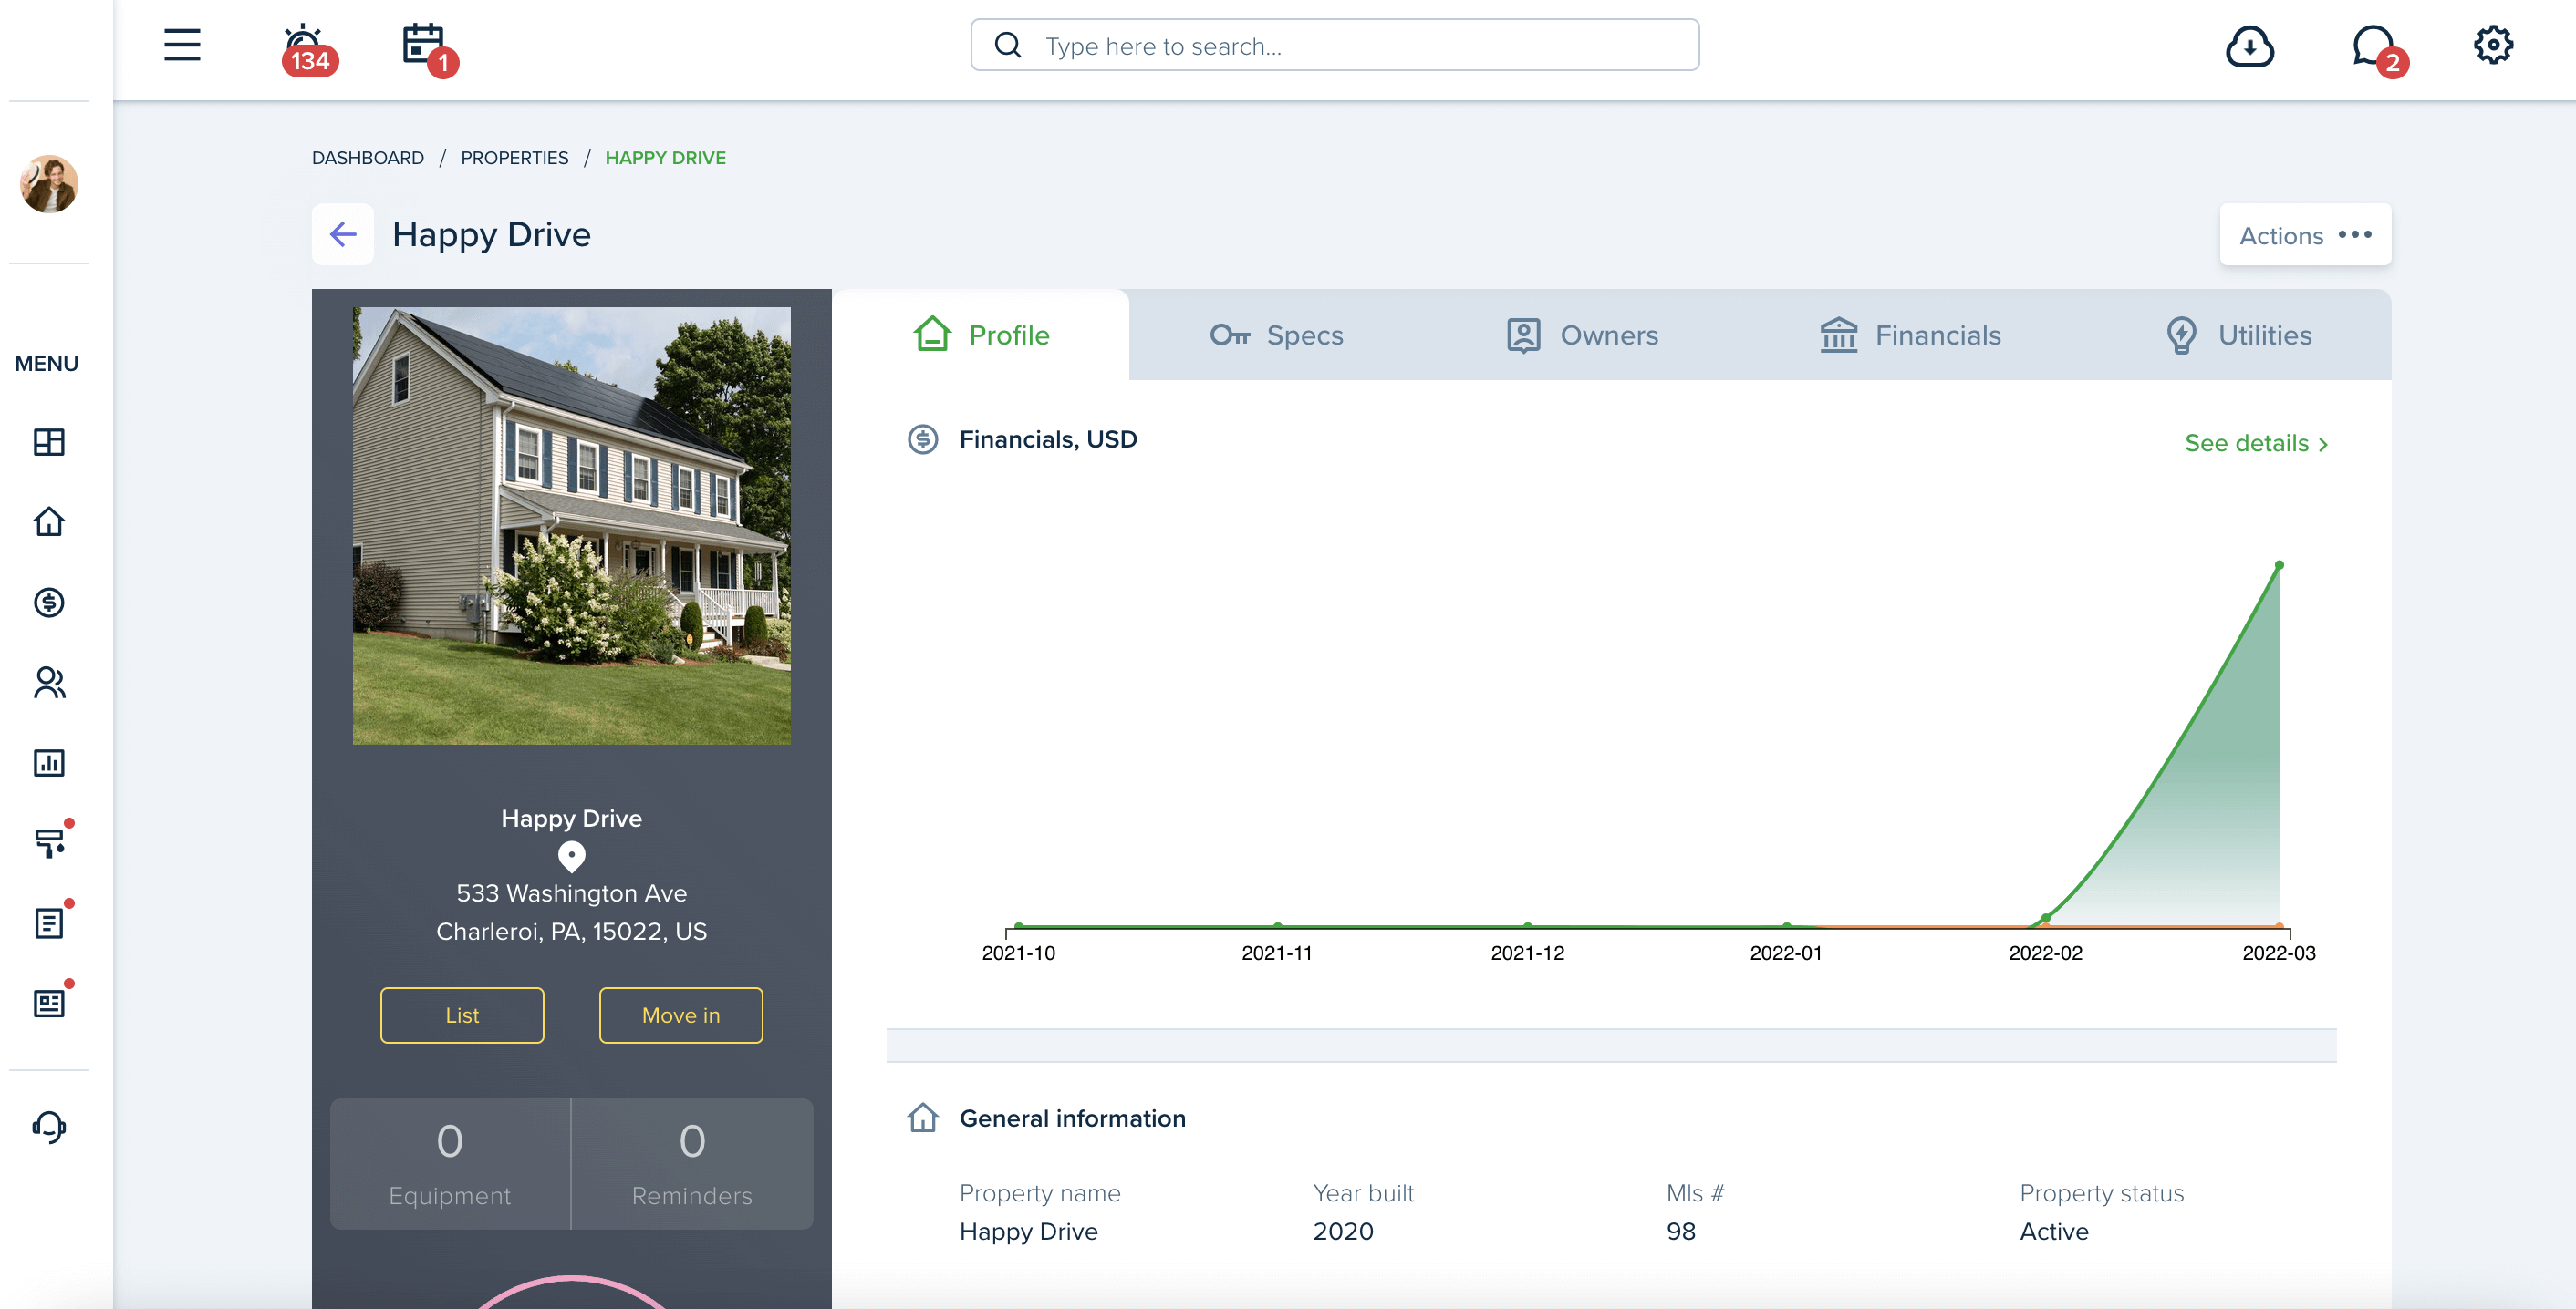This screenshot has height=1309, width=2576.
Task: Click the Happy Drive page title
Action: coord(491,235)
